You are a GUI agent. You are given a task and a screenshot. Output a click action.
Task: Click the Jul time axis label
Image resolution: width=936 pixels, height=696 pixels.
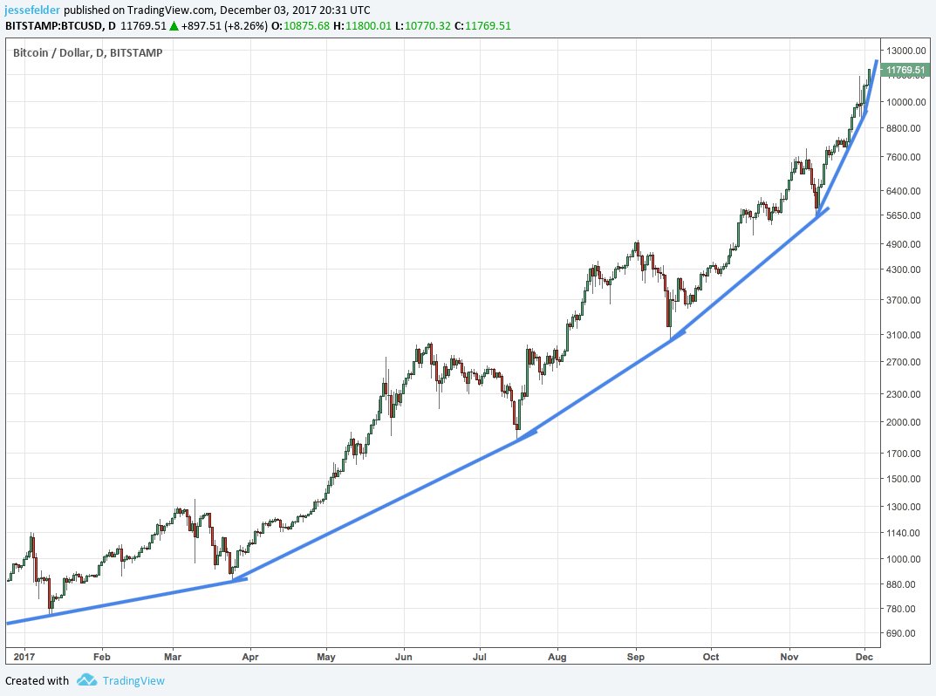tap(480, 657)
